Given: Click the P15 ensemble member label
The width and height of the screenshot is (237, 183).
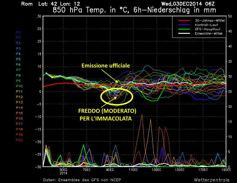Looking at the screenshot, I should tap(19, 113).
